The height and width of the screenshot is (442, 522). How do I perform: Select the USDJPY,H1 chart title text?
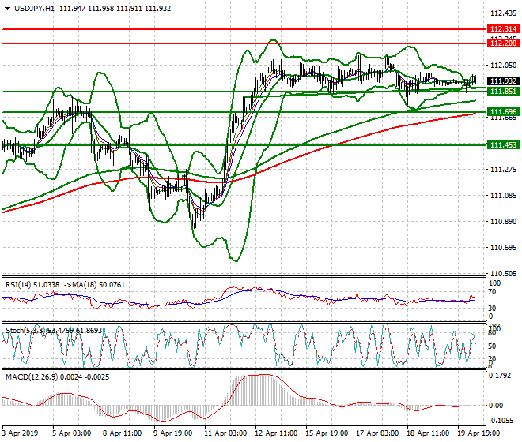coord(34,9)
